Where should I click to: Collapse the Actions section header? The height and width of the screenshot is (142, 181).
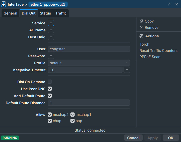point(152,36)
